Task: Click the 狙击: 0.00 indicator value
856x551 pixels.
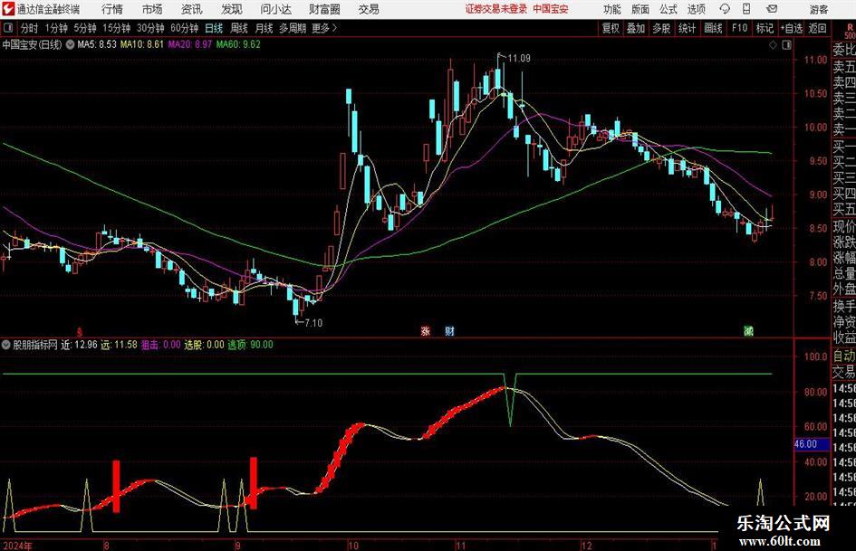Action: pyautogui.click(x=160, y=345)
